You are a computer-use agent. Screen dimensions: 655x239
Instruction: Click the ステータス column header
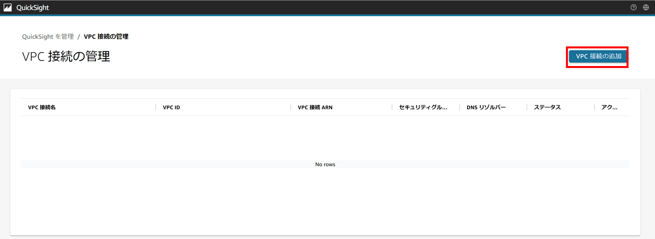click(547, 107)
